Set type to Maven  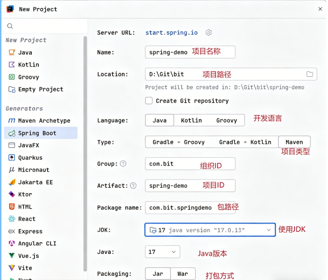pos(294,142)
